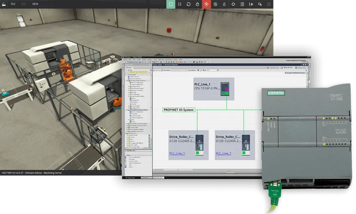
Task: Click the Relations button in the network toolbar
Action: pos(193,70)
